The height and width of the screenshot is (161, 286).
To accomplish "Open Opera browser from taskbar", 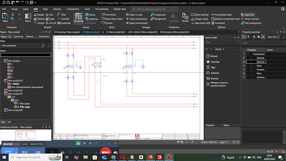I will [x=122, y=157].
